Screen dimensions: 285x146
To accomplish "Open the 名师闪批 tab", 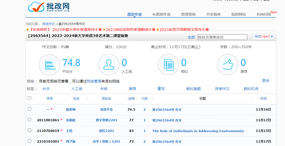I will click(x=264, y=14).
